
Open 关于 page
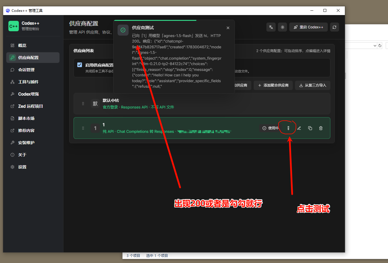click(33, 155)
